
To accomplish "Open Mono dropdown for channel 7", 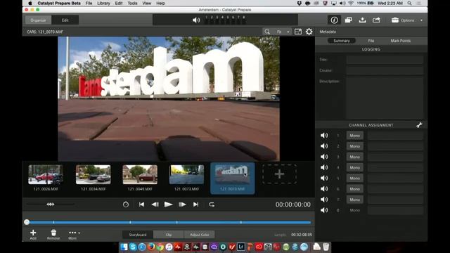I will click(x=354, y=200).
